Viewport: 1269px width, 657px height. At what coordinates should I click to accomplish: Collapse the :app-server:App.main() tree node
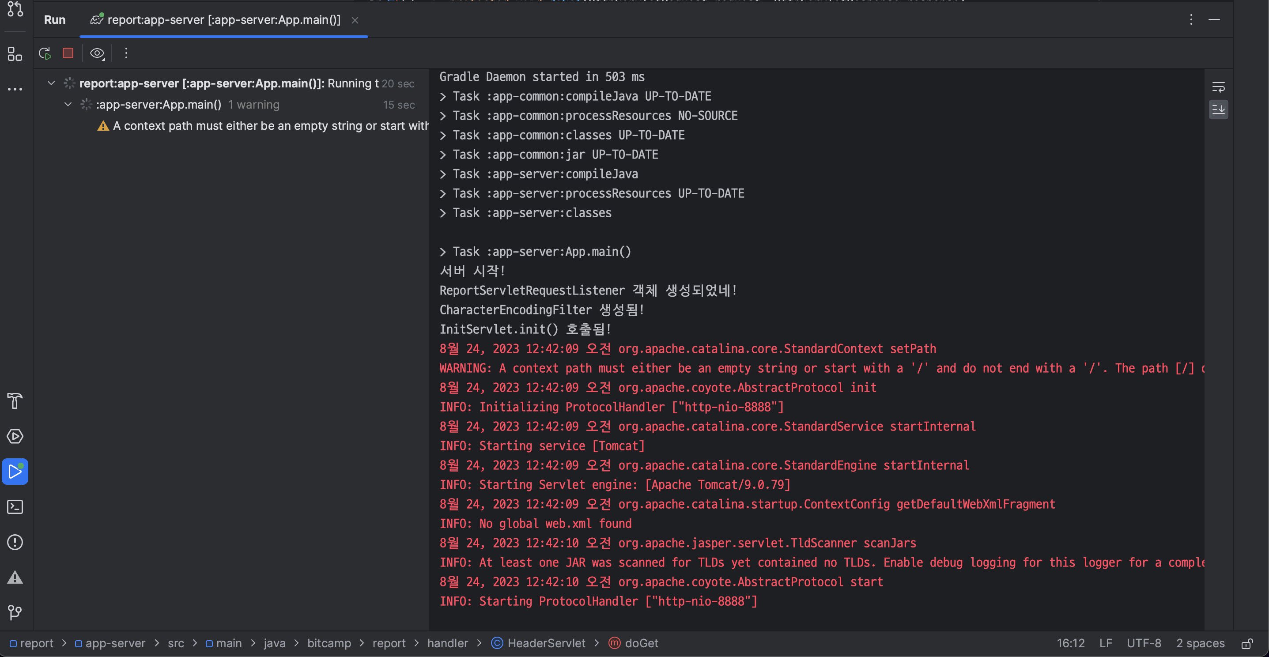point(68,104)
